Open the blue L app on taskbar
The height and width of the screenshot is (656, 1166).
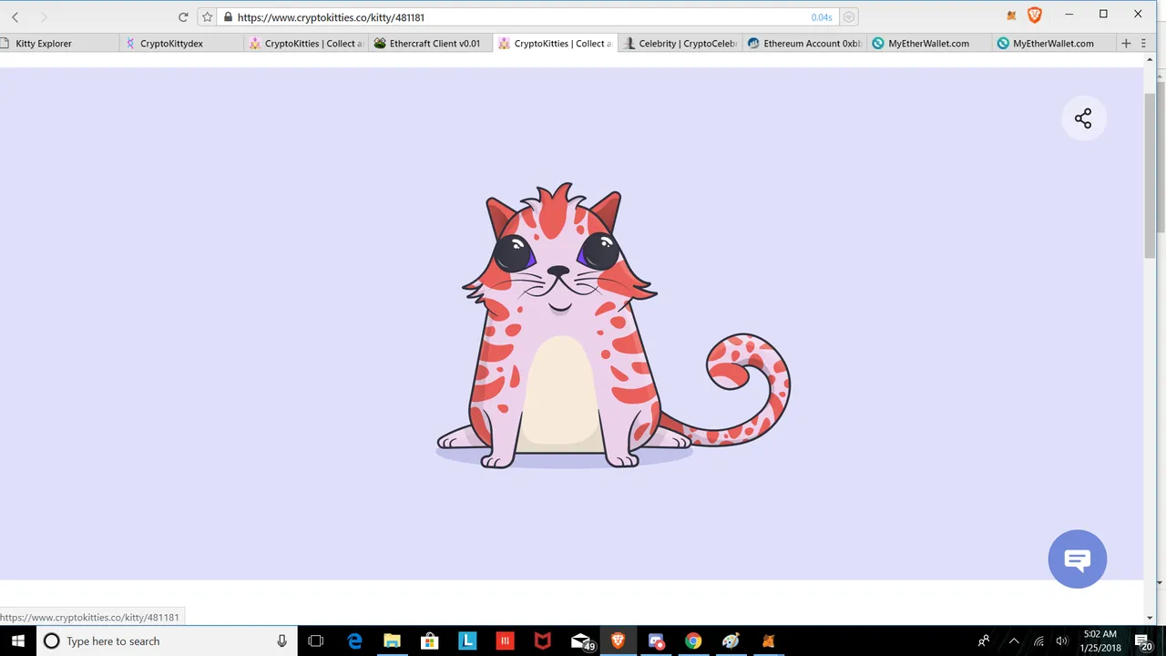467,641
